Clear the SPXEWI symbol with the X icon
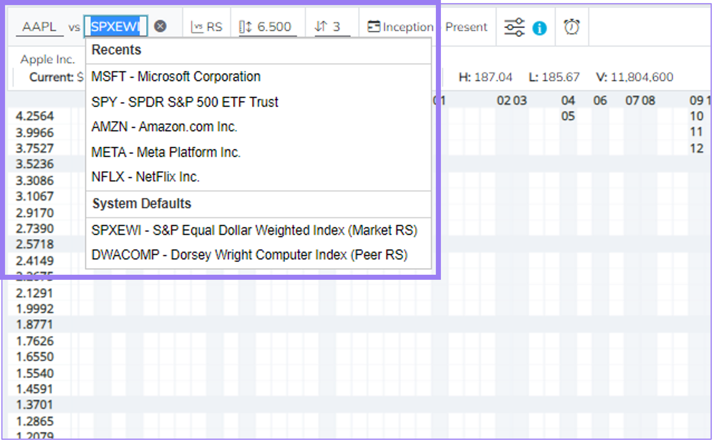712x440 pixels. (x=161, y=25)
